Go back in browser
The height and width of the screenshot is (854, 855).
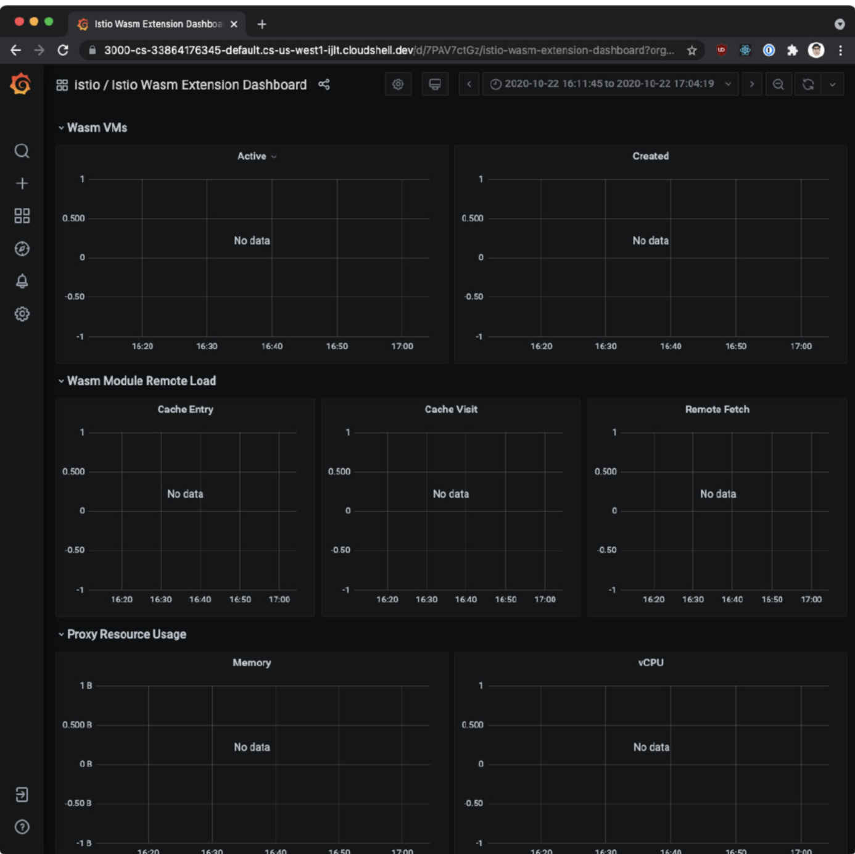(15, 50)
